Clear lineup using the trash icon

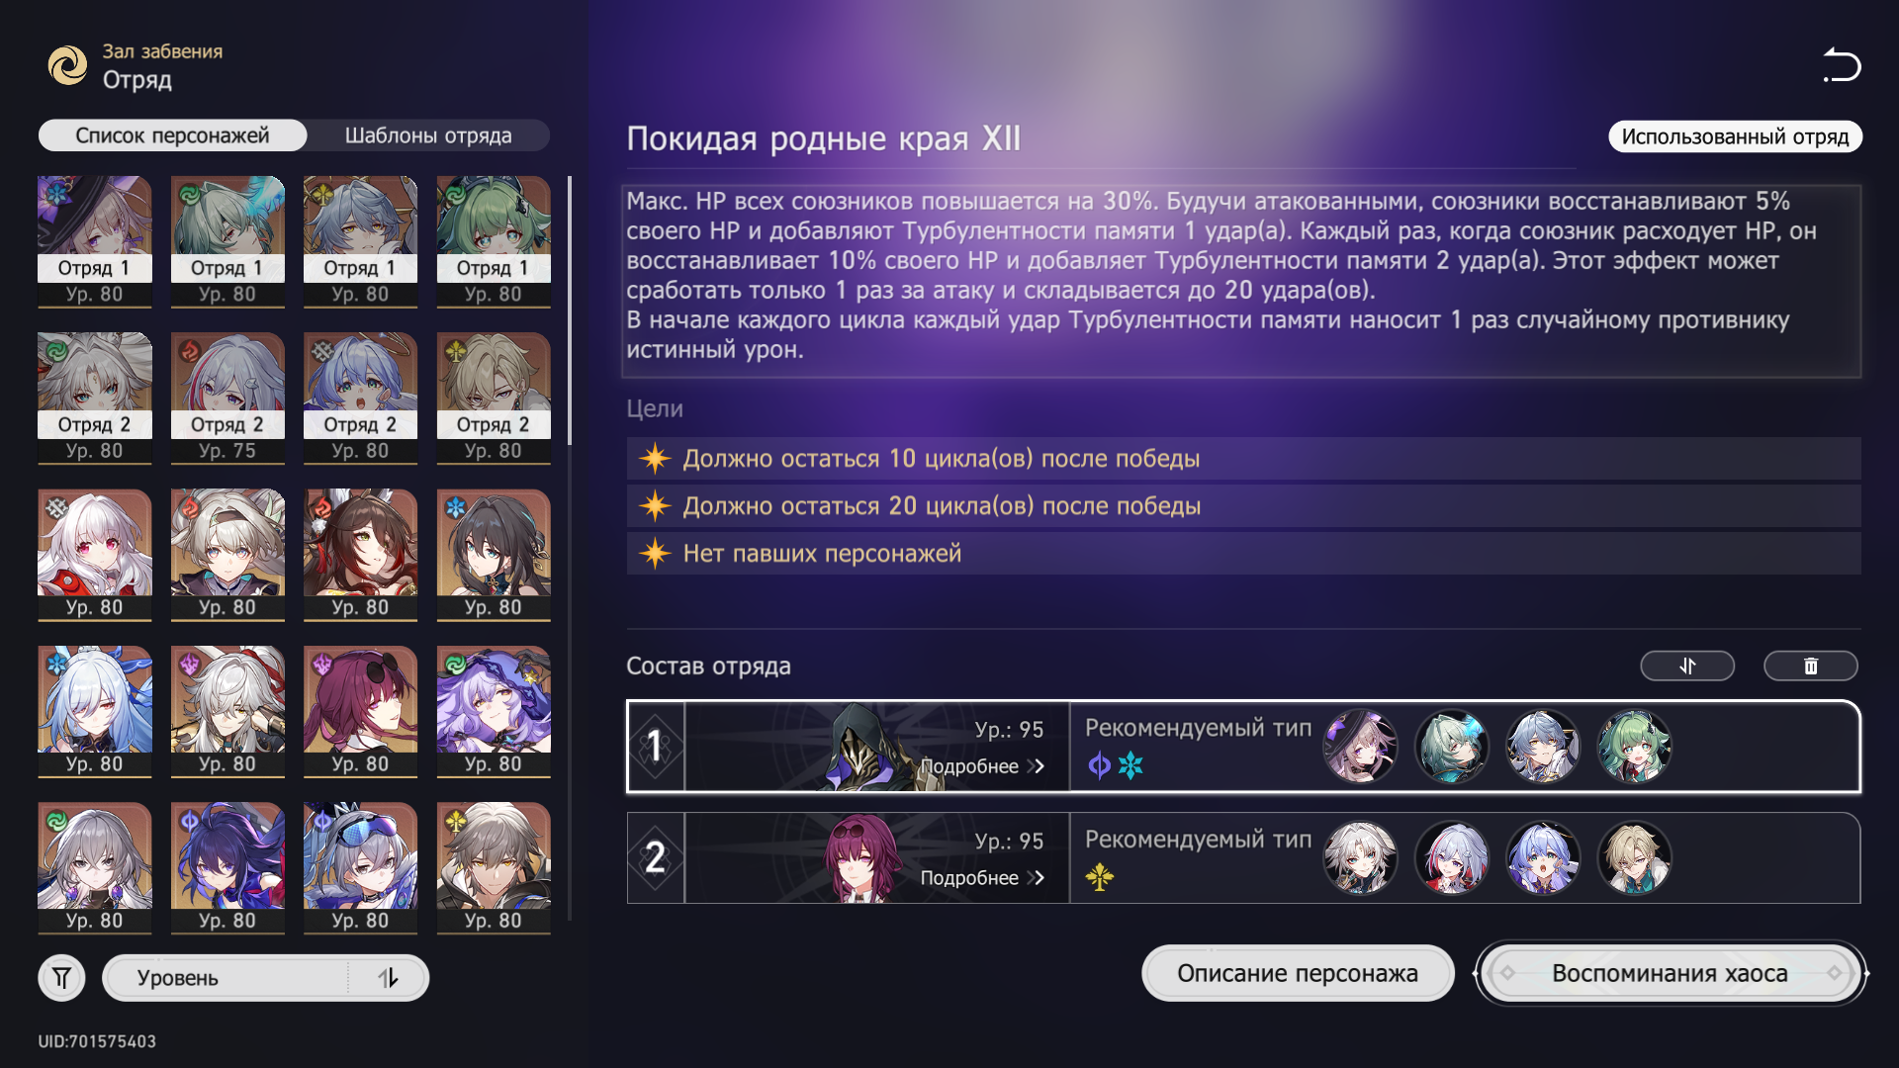[x=1810, y=666]
